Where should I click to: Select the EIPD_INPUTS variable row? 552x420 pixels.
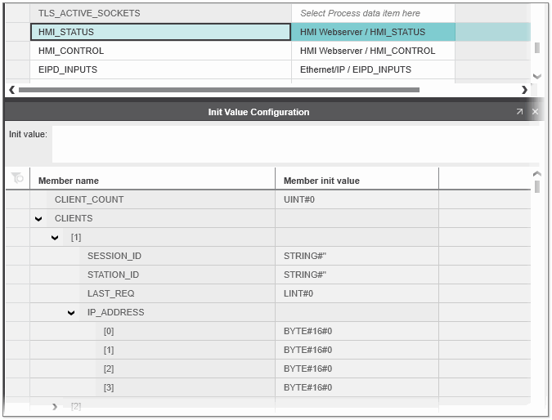160,69
